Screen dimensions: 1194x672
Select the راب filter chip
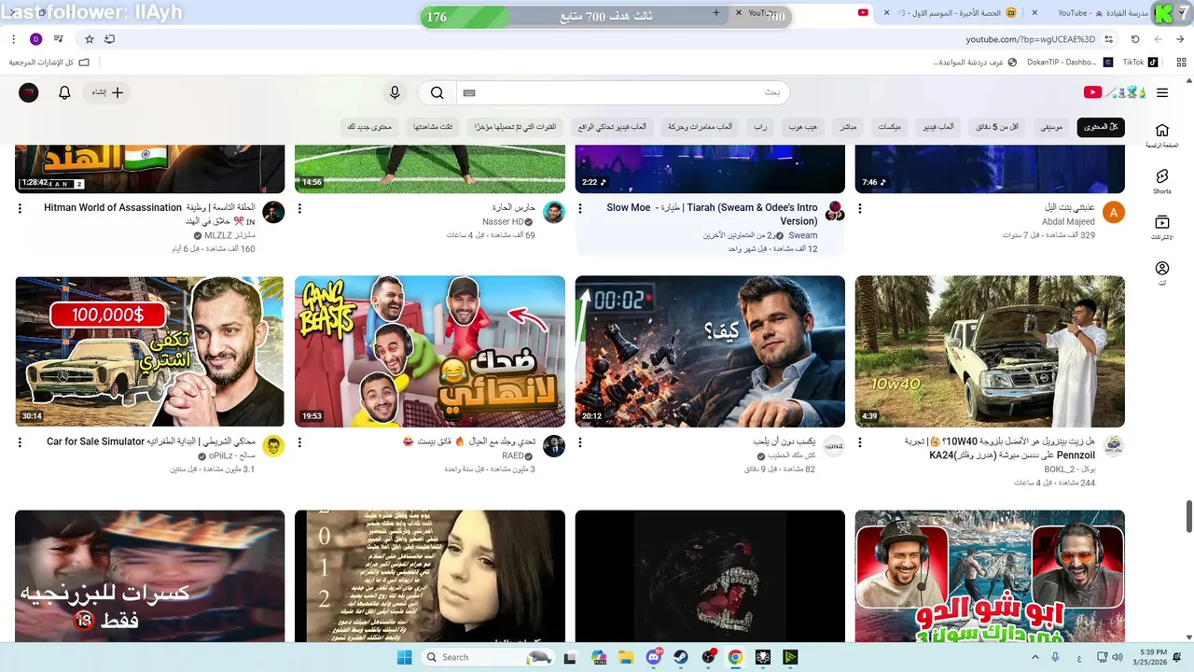pos(760,127)
